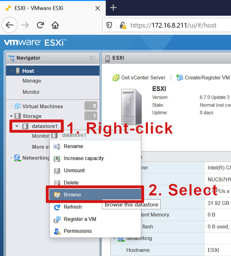Click version value 6.7.0 Update 3
The height and width of the screenshot is (256, 231).
(x=214, y=97)
